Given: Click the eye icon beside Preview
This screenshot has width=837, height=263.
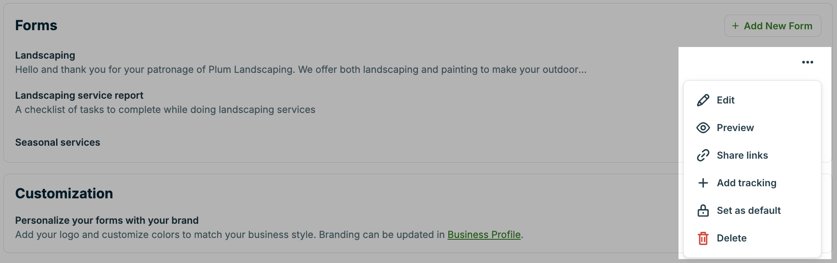Looking at the screenshot, I should pyautogui.click(x=703, y=128).
